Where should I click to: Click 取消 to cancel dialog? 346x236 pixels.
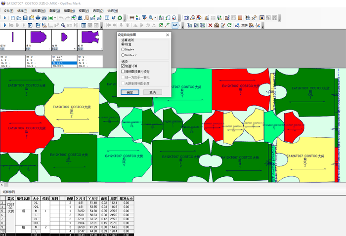(153, 92)
